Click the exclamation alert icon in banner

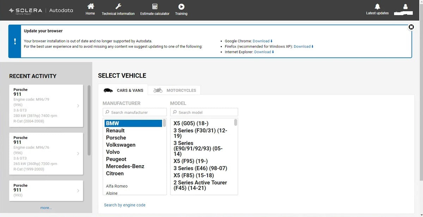pyautogui.click(x=15, y=41)
